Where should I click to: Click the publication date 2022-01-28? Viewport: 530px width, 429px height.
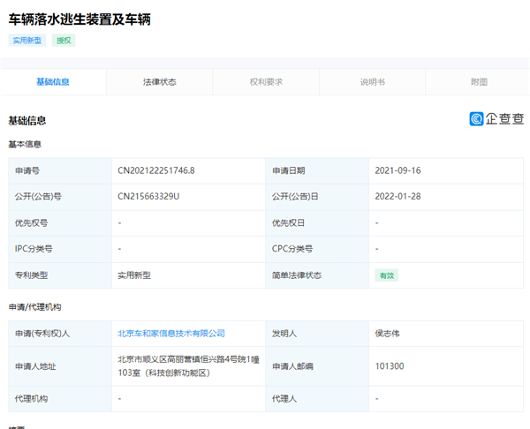[x=399, y=197]
